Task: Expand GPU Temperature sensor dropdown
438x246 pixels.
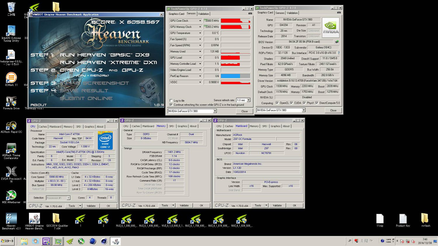Action: point(200,33)
